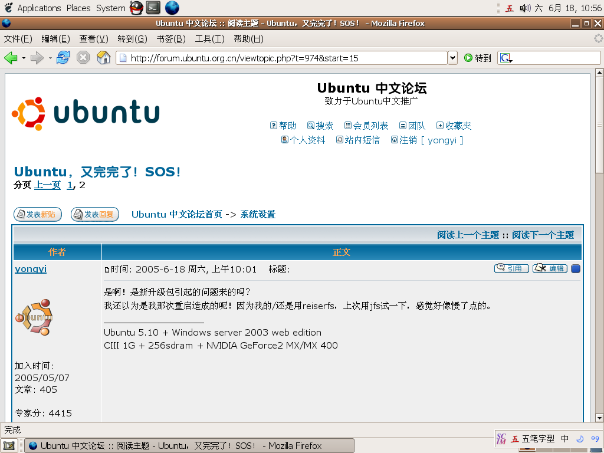Reload the page with refresh icon
This screenshot has width=604, height=453.
coord(63,58)
